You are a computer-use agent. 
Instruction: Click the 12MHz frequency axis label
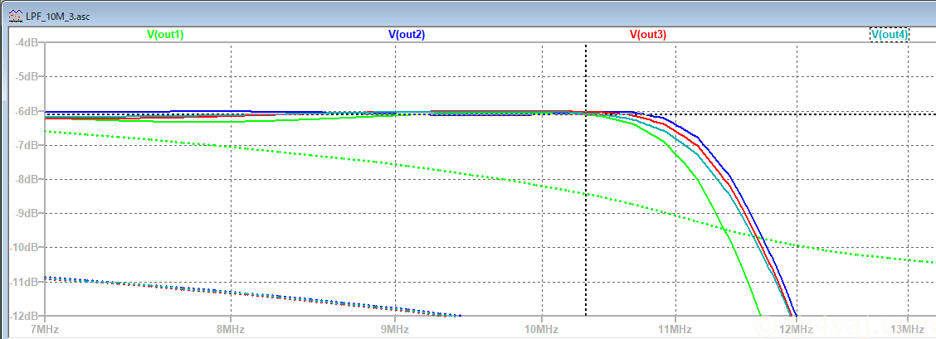point(797,329)
